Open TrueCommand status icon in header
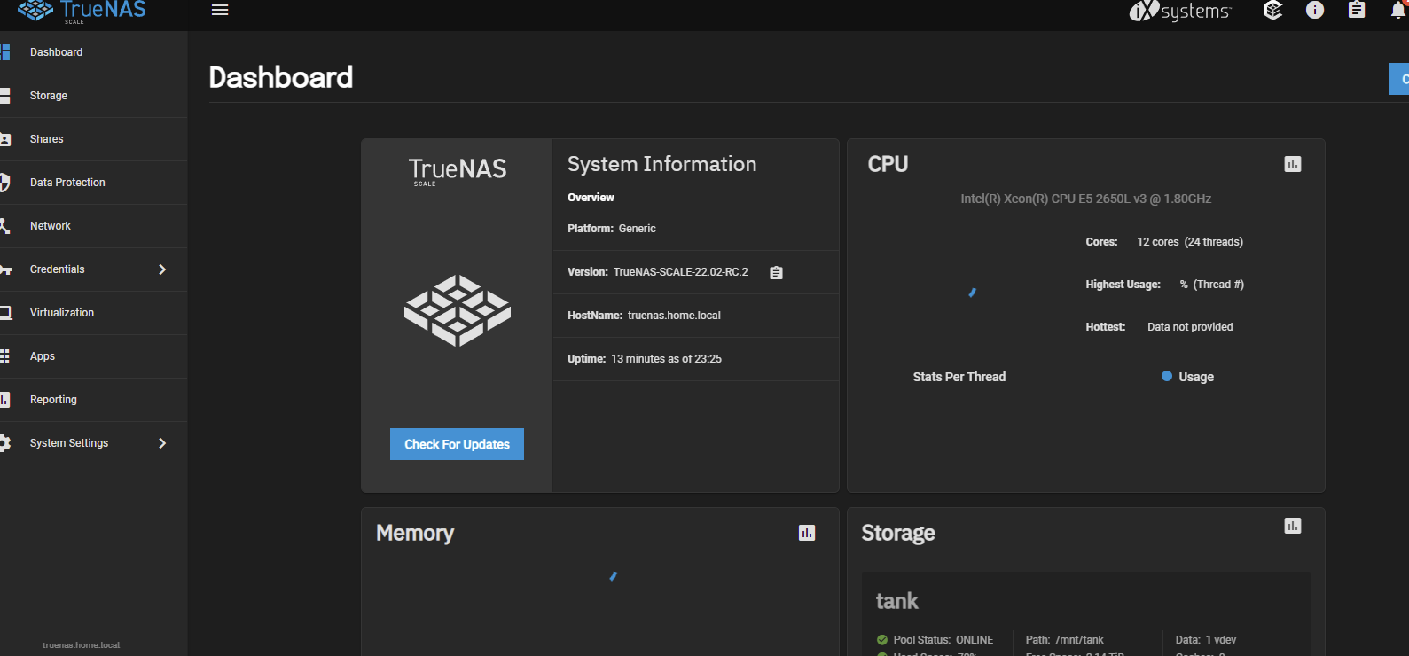1409x656 pixels. click(1273, 10)
